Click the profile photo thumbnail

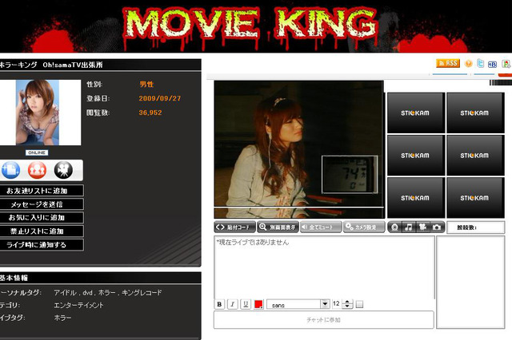click(38, 113)
